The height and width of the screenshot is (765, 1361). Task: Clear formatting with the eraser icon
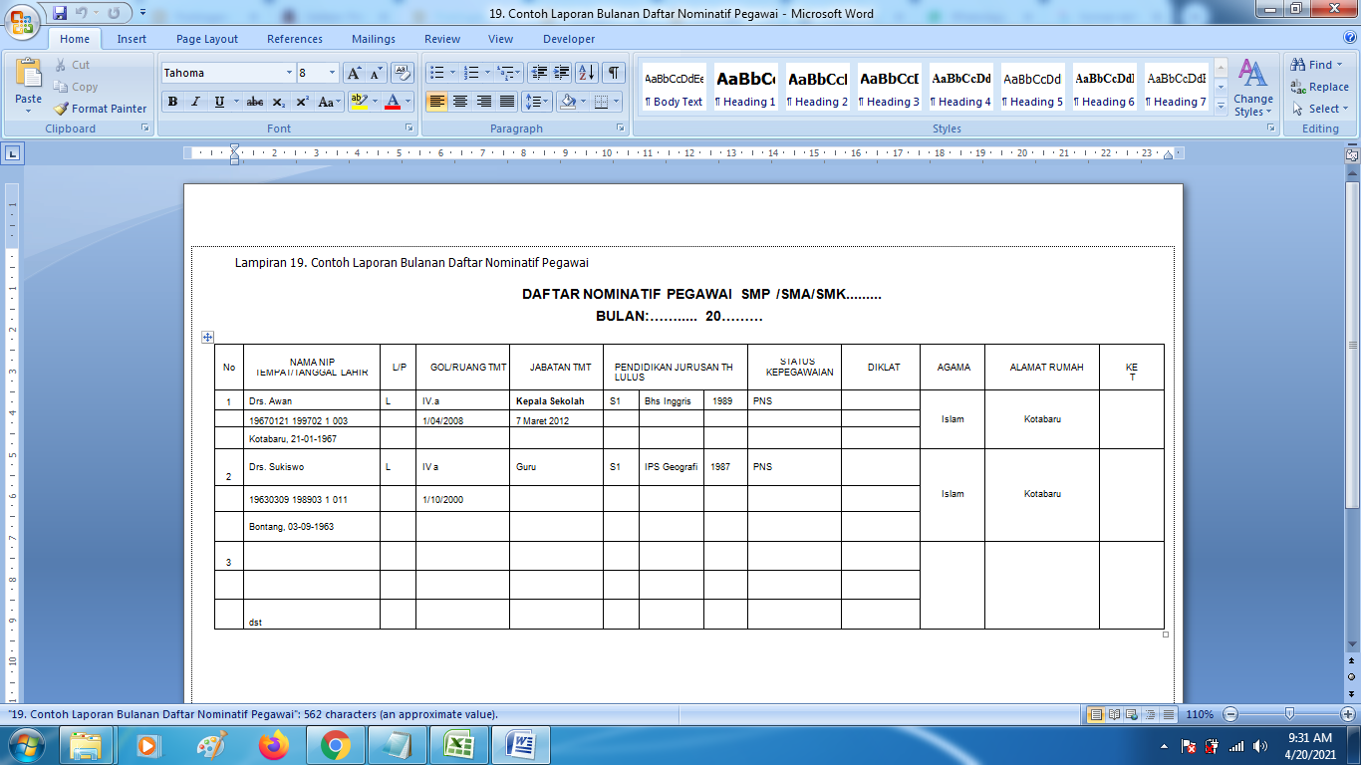pos(403,73)
